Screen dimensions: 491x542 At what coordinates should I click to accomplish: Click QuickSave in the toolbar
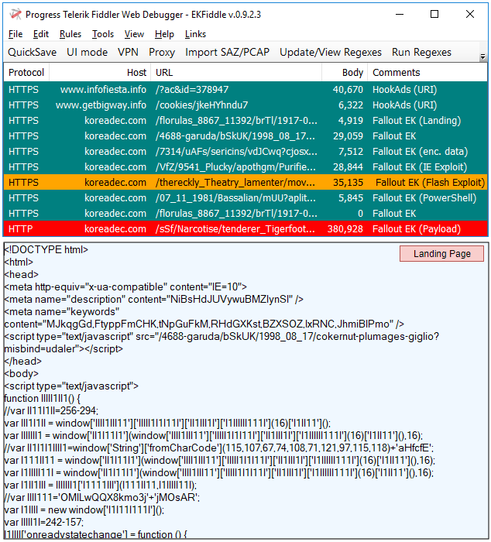tap(32, 52)
